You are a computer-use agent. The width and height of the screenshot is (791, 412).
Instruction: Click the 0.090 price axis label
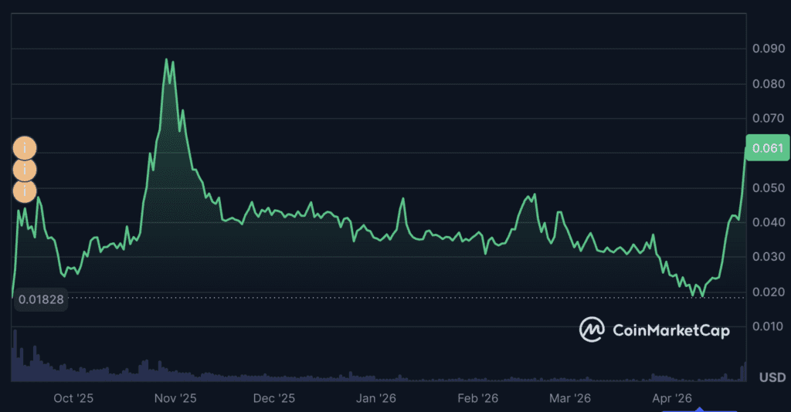click(x=767, y=49)
